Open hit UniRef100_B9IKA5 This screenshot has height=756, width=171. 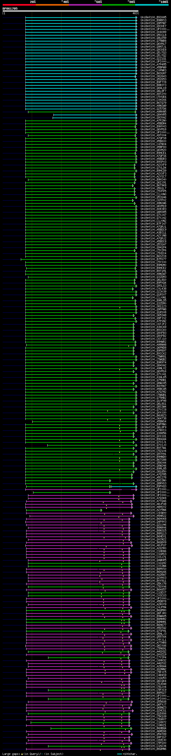(x=153, y=17)
